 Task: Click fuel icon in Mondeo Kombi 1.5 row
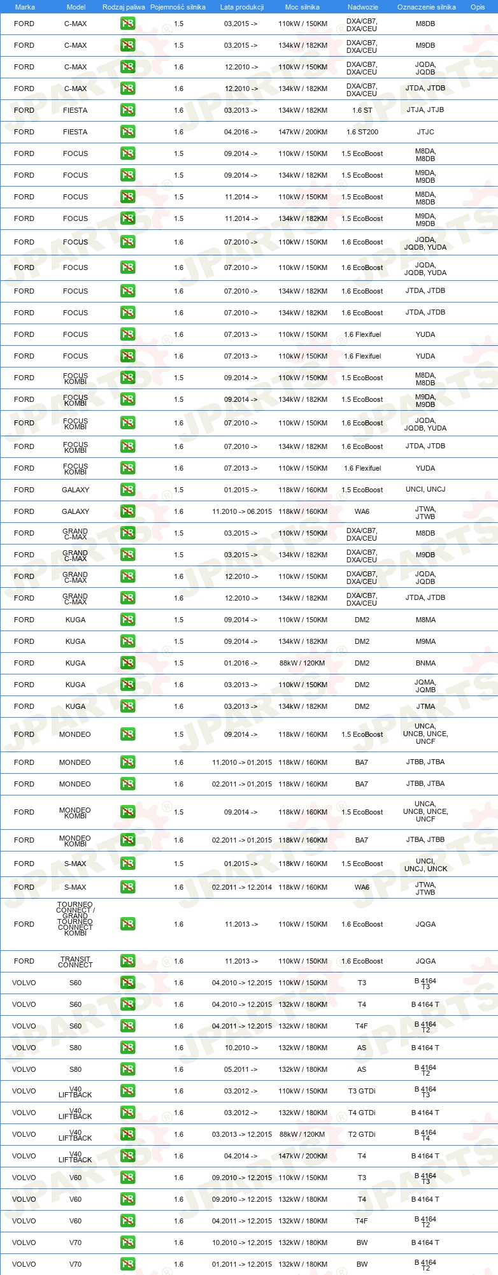(127, 812)
